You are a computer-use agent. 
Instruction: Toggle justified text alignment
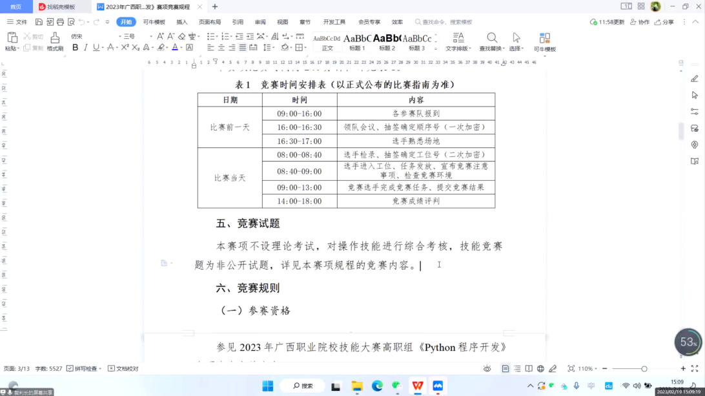coord(243,47)
